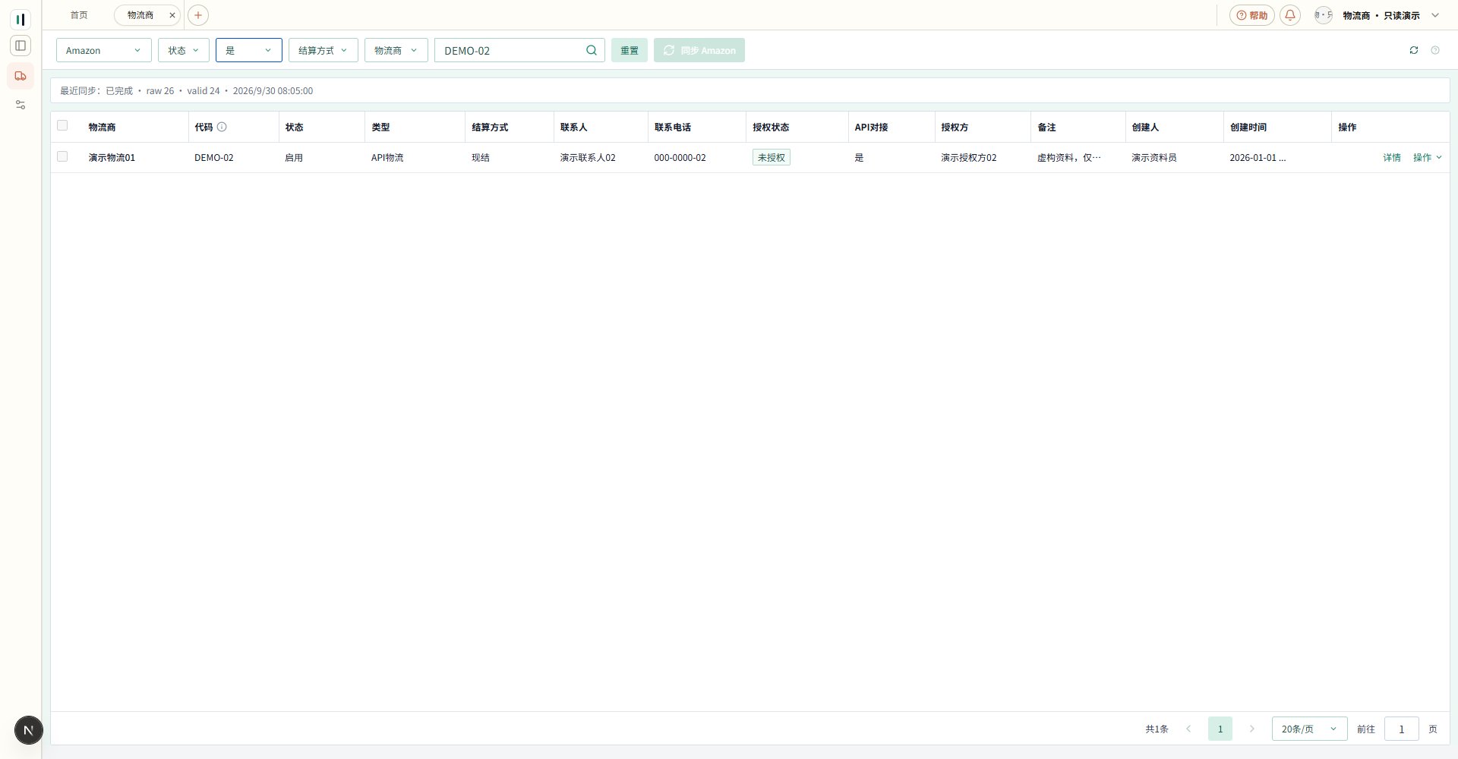Screen dimensions: 1458x759
Task: Open the 结算方式 filter dropdown
Action: click(323, 50)
